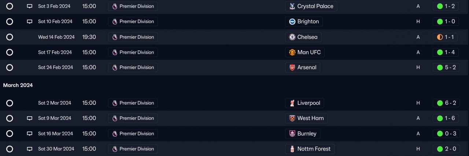Select the radio circle for Sat 3 Feb fixture
The width and height of the screenshot is (469, 156).
coord(10,6)
